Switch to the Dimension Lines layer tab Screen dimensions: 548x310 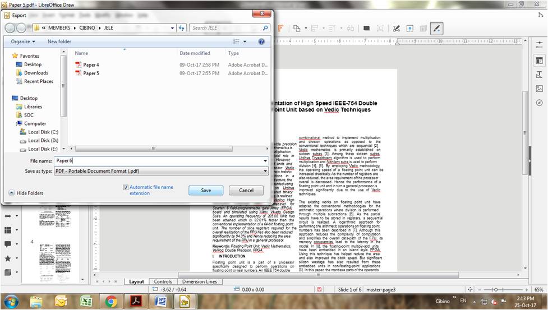200,281
